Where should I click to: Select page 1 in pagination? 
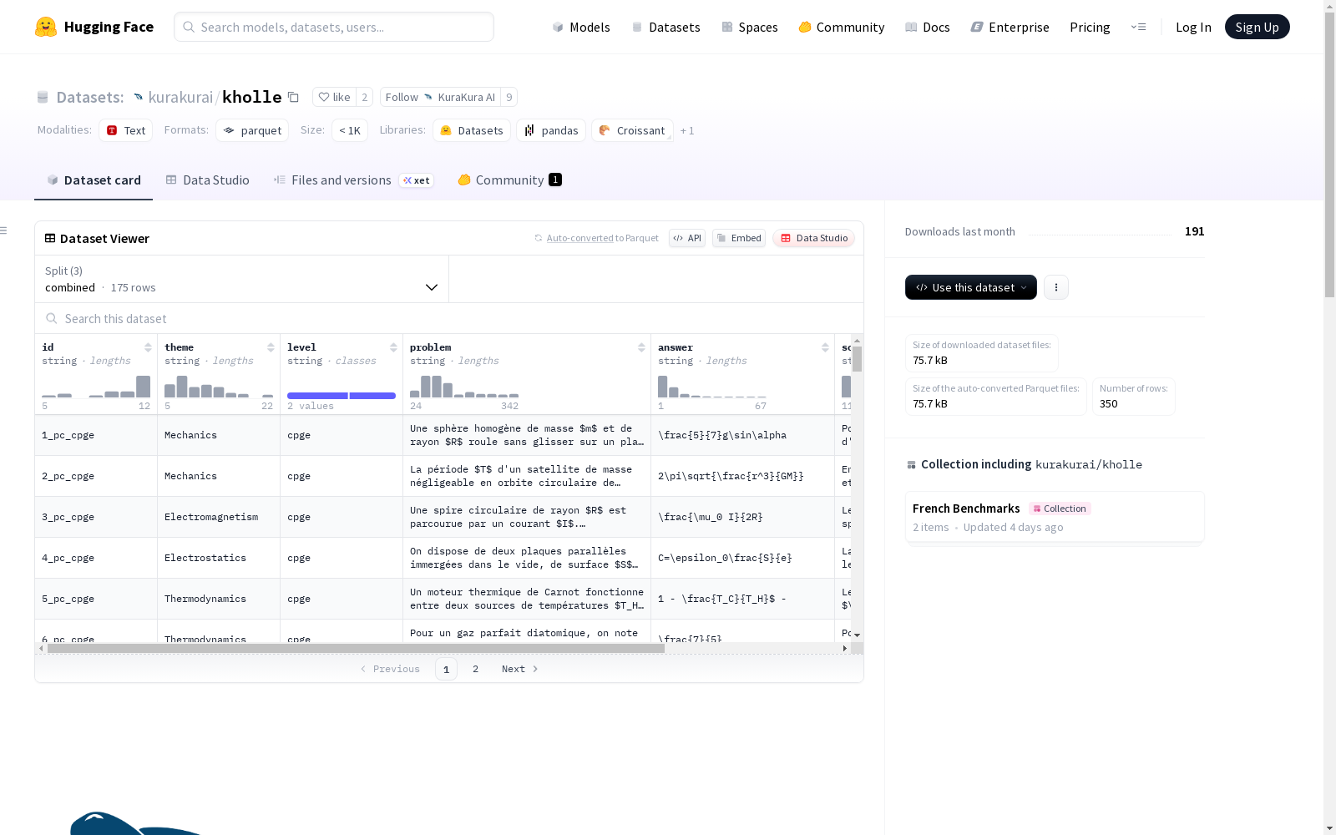(x=446, y=669)
